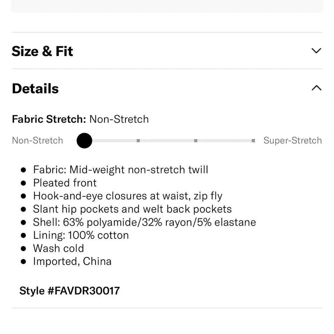The image size is (334, 334).
Task: Click the slider end marker beside Super-Stretch
Action: (253, 141)
